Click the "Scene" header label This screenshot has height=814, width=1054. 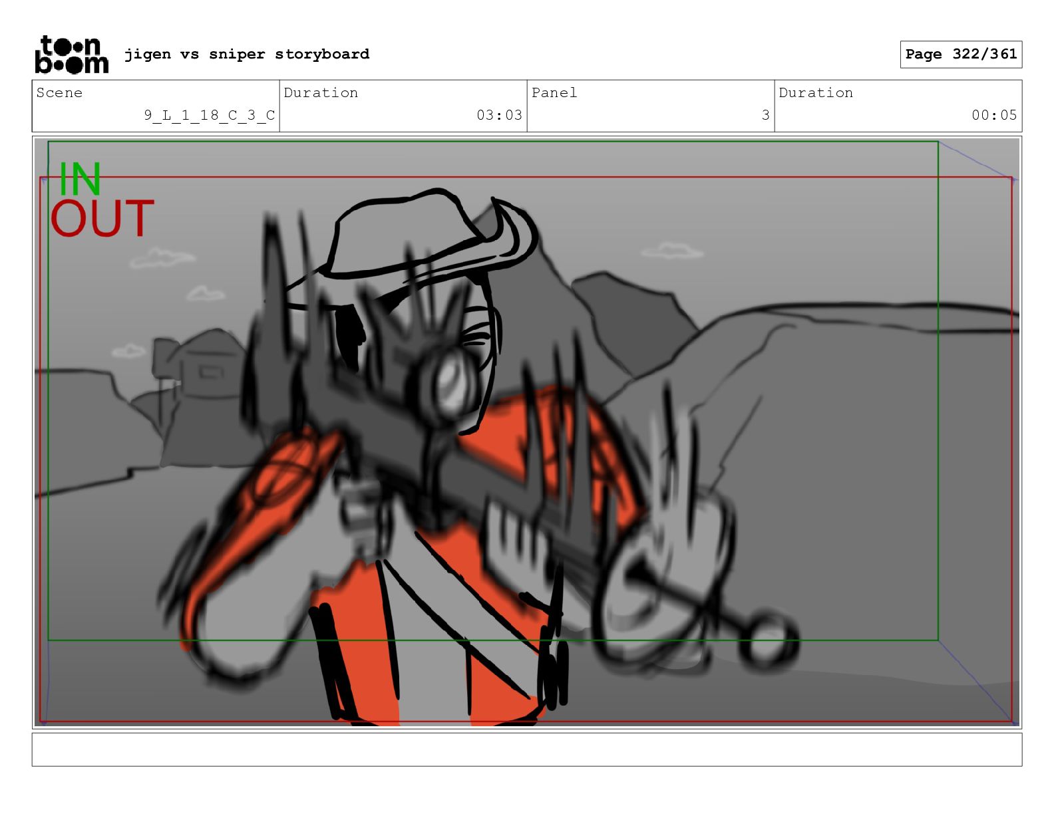[59, 92]
